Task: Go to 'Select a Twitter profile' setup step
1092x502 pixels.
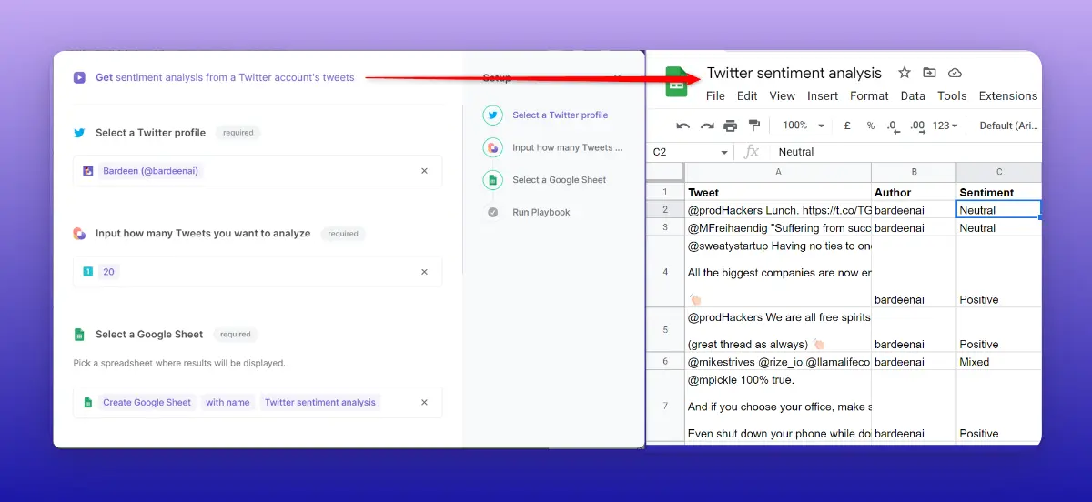Action: pos(561,115)
